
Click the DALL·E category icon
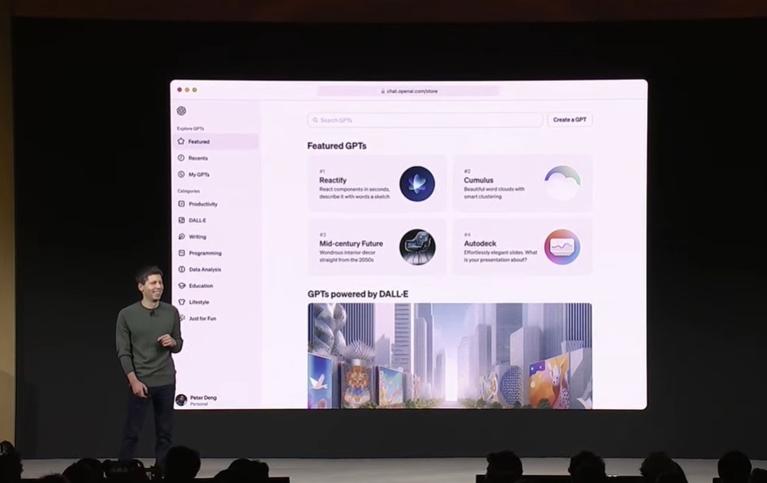(x=182, y=221)
